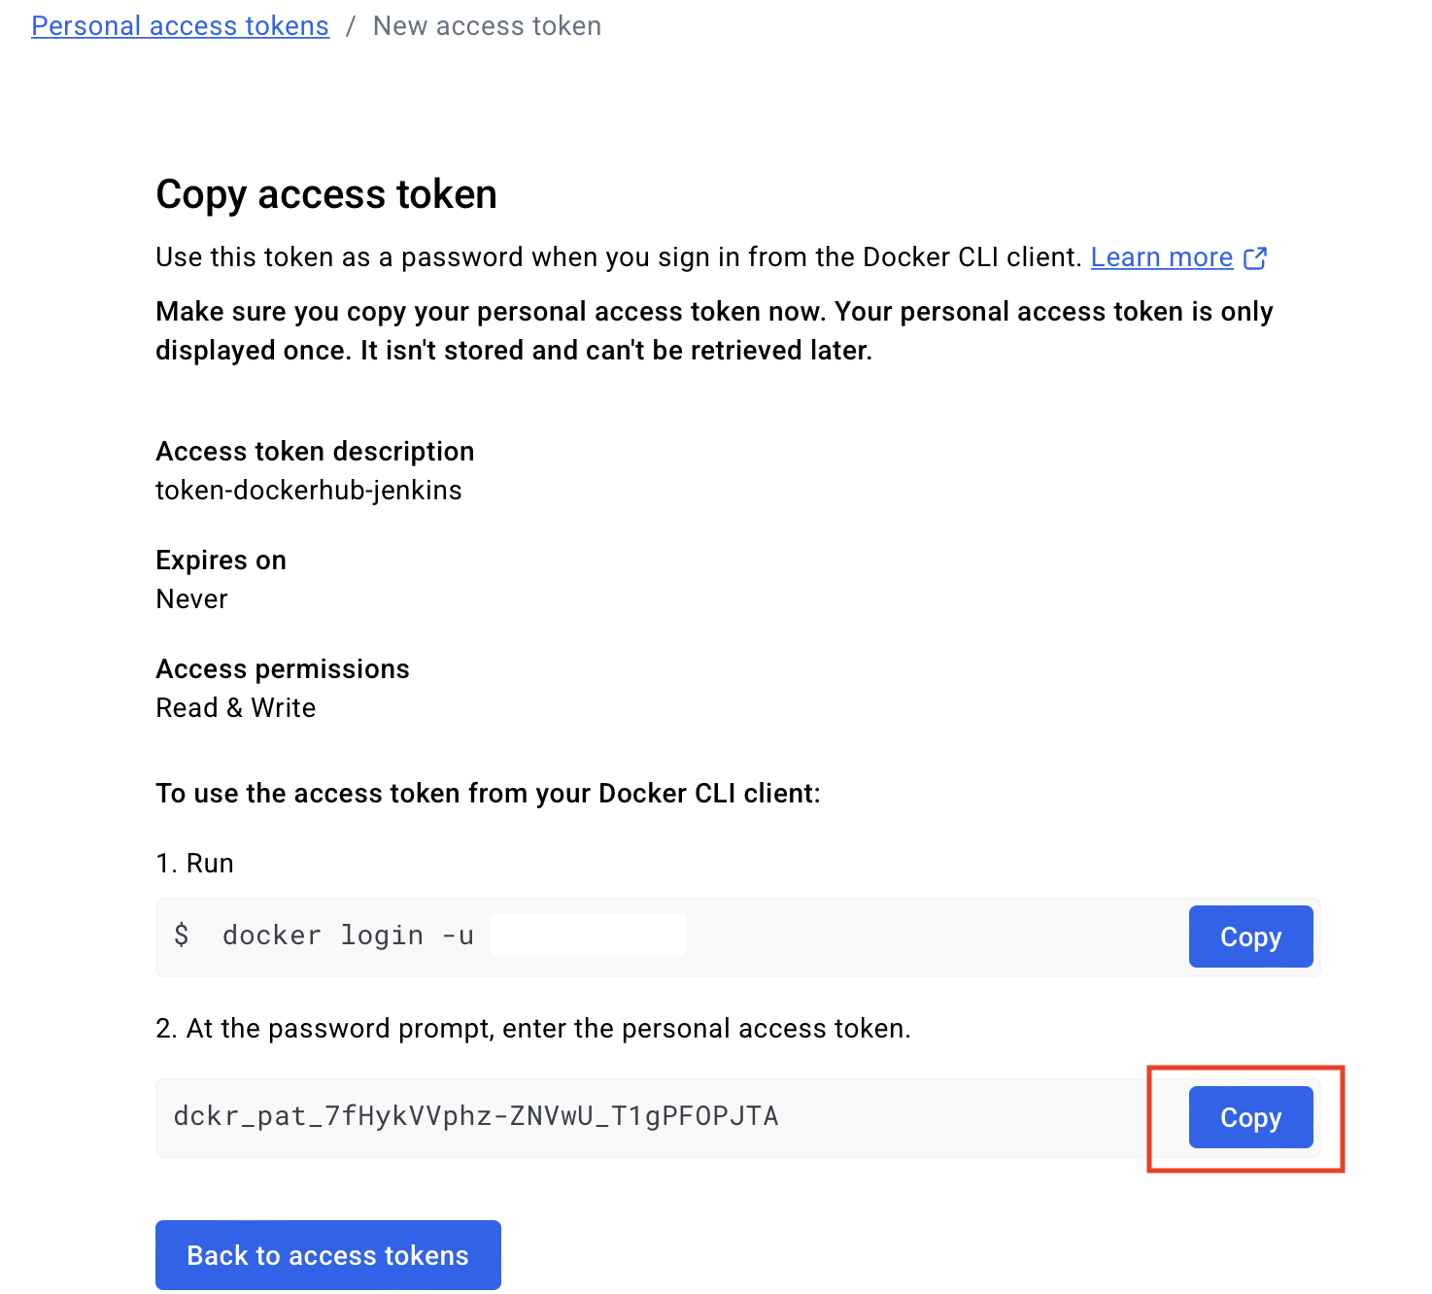Click the Access token description label
The image size is (1432, 1294).
pos(315,452)
